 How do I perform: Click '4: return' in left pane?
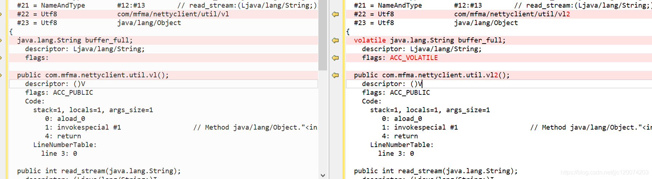pos(63,136)
